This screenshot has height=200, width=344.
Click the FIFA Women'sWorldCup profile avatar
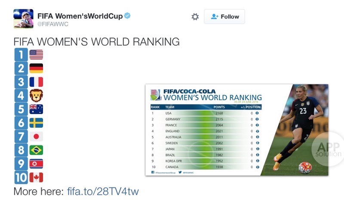pyautogui.click(x=24, y=19)
